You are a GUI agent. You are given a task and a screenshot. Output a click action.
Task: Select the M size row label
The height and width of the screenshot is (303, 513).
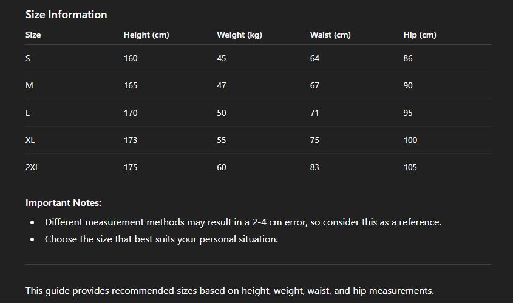(x=29, y=85)
